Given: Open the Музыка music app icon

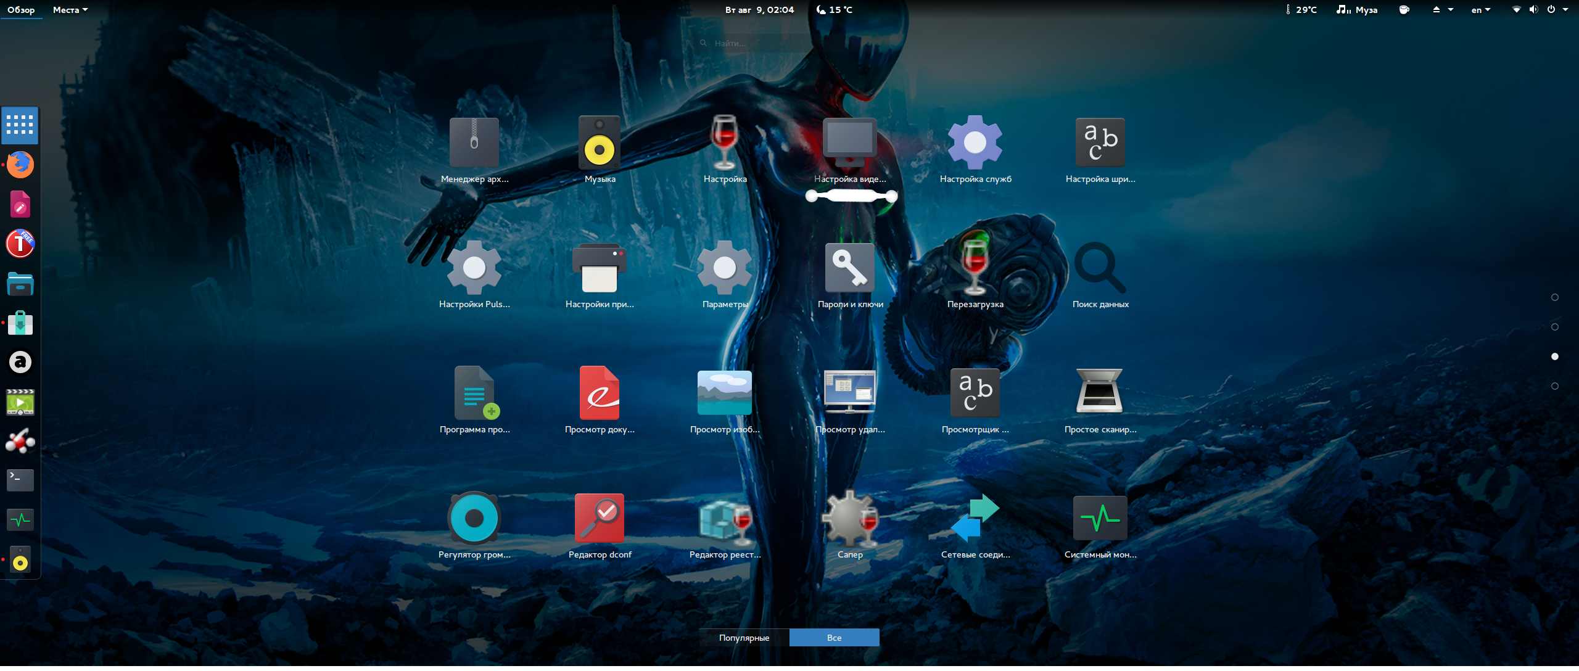Looking at the screenshot, I should 599,143.
